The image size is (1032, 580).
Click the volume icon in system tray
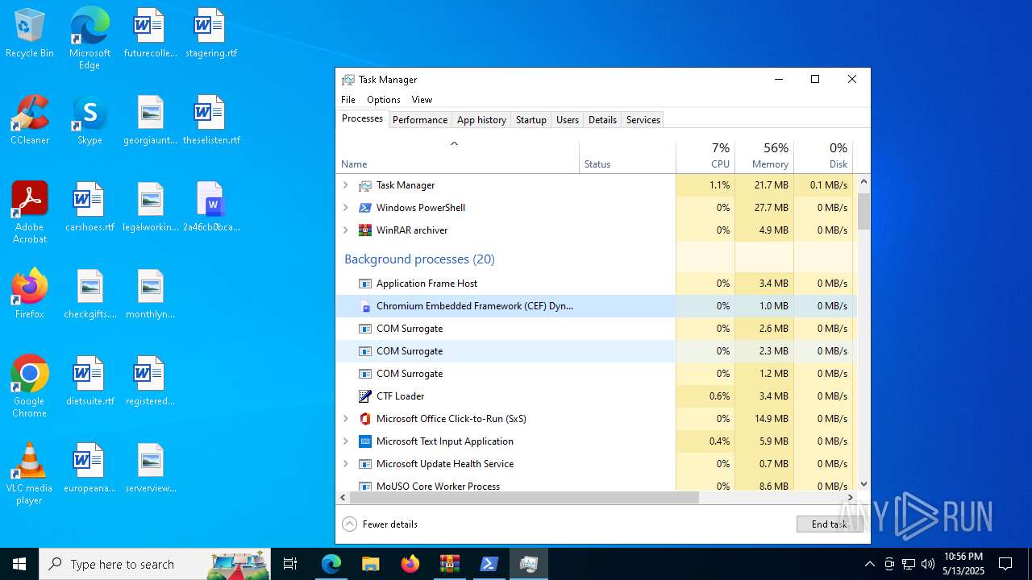[928, 564]
